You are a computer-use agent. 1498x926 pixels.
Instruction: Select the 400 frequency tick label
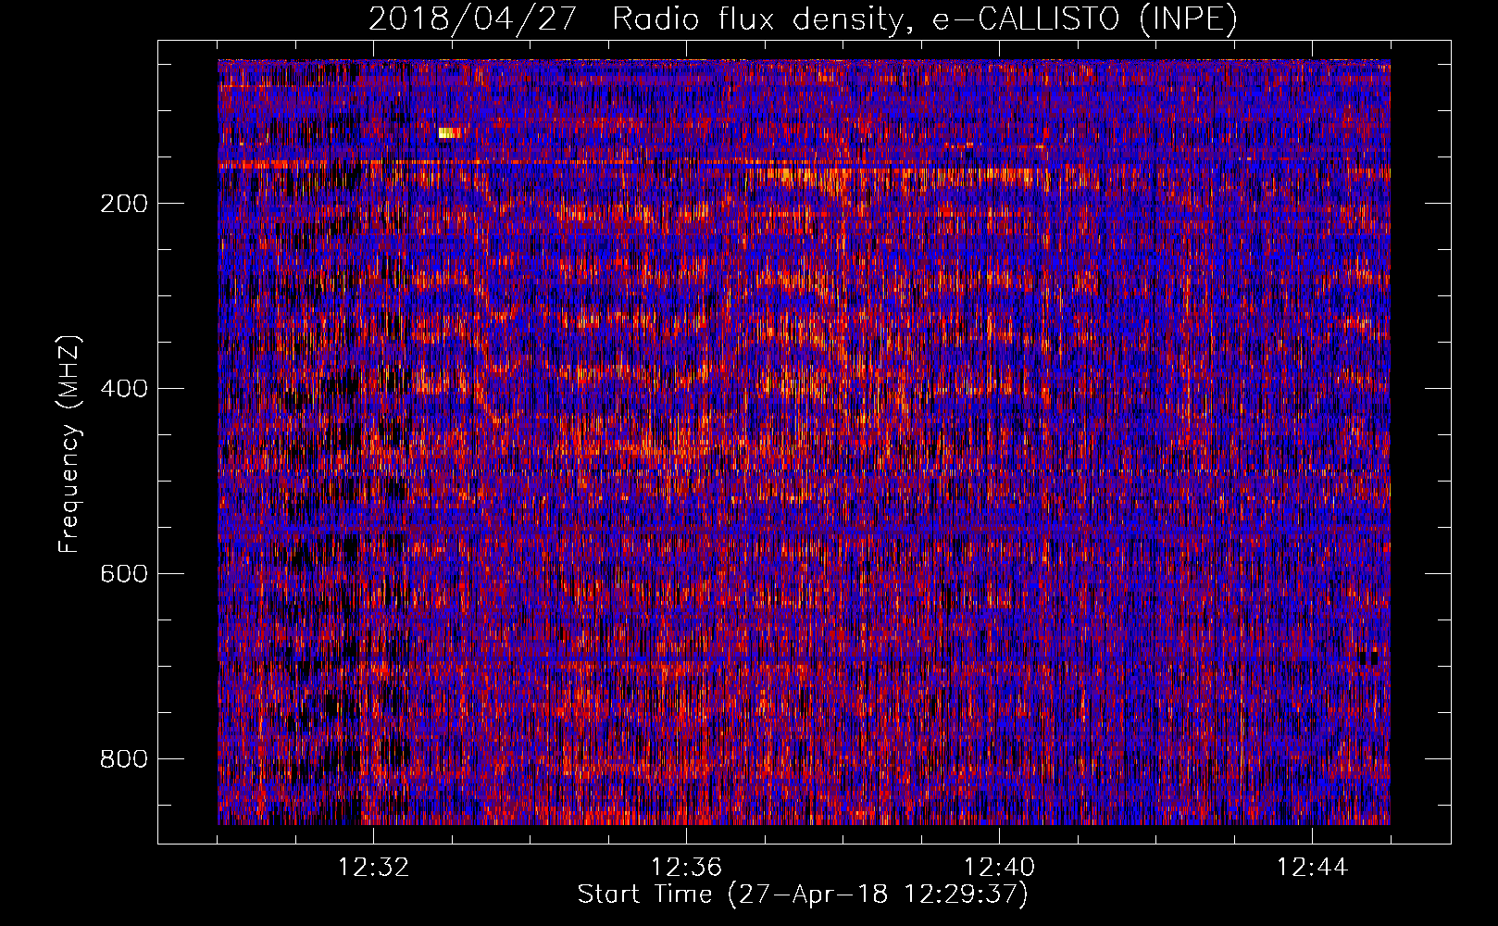[x=124, y=389]
